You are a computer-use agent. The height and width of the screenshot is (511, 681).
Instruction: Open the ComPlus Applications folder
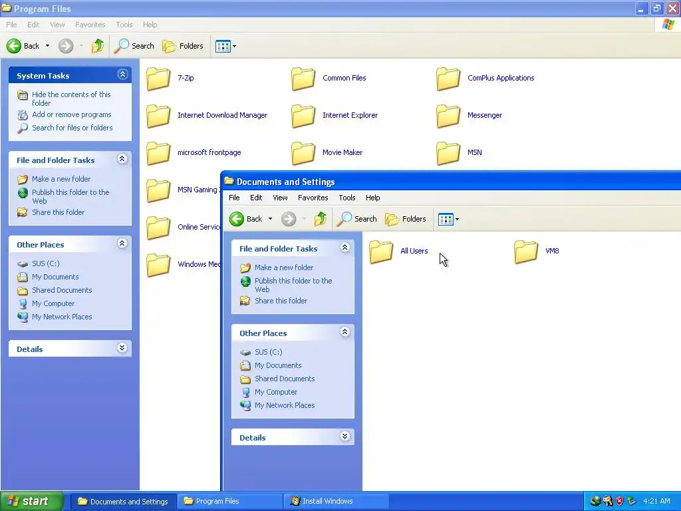[485, 79]
